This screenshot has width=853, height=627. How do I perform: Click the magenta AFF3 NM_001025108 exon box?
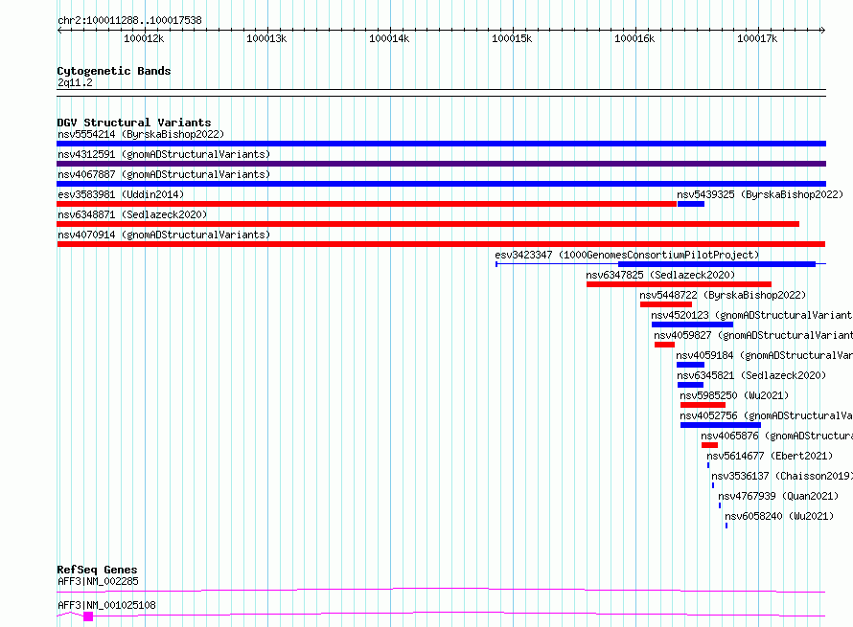(88, 616)
